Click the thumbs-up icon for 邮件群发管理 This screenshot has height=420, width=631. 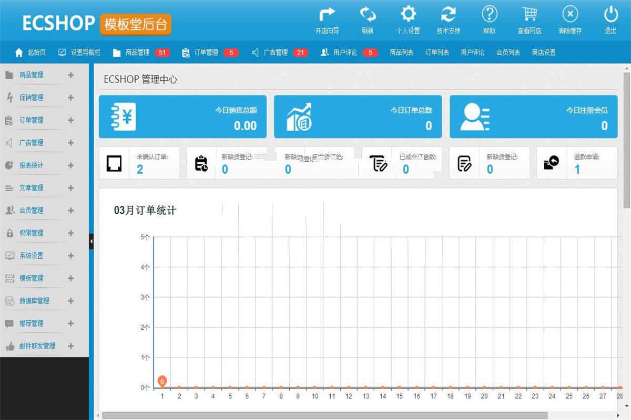(x=9, y=346)
